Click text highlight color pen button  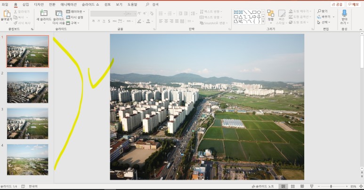(x=139, y=21)
